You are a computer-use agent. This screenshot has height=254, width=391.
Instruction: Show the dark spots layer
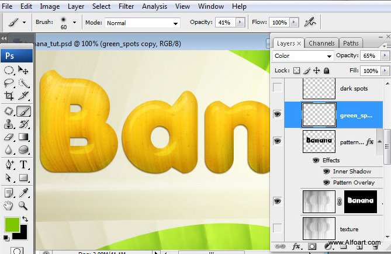(x=277, y=88)
